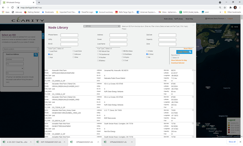Bookmark this page with star icon

point(225,7)
